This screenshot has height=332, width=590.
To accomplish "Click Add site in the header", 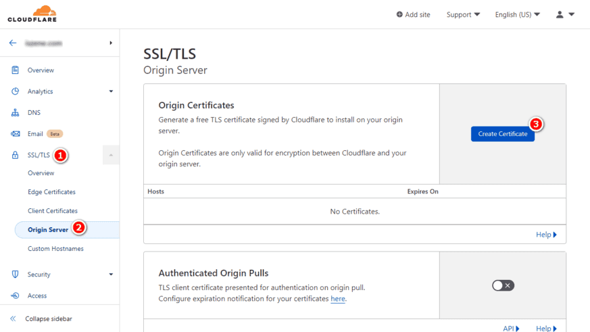I will click(413, 15).
